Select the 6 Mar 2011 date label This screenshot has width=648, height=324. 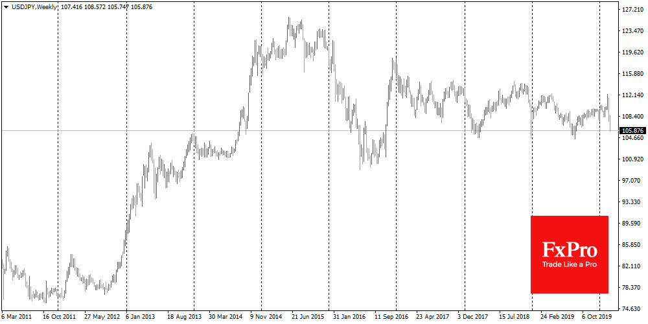click(x=16, y=318)
